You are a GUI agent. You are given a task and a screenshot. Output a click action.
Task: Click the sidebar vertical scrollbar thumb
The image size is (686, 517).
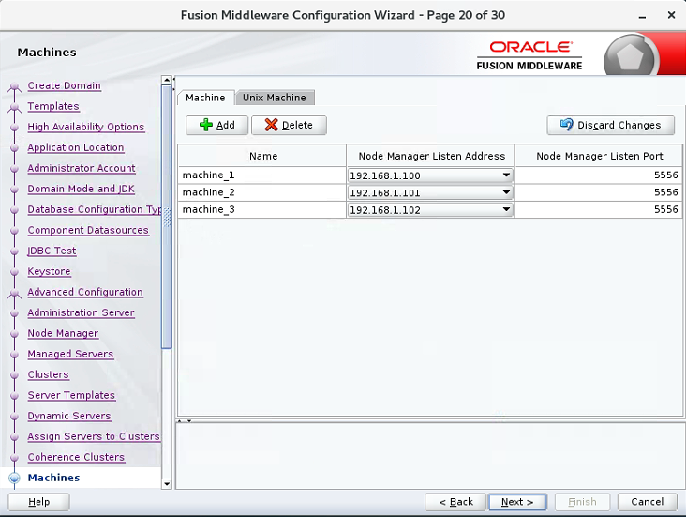[167, 218]
